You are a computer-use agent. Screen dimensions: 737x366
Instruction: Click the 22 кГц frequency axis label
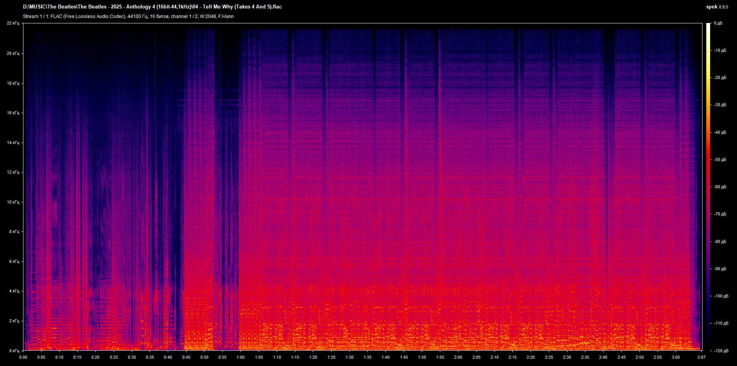(x=14, y=23)
